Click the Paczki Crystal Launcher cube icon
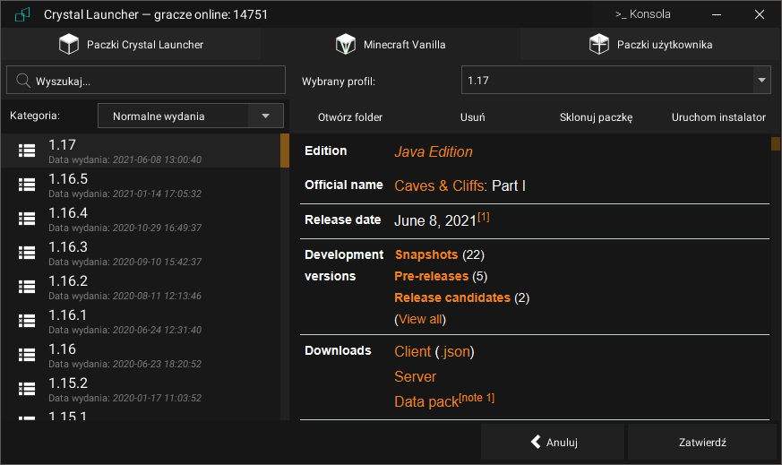 [69, 45]
